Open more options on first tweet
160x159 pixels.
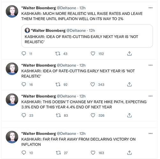coord(150,8)
